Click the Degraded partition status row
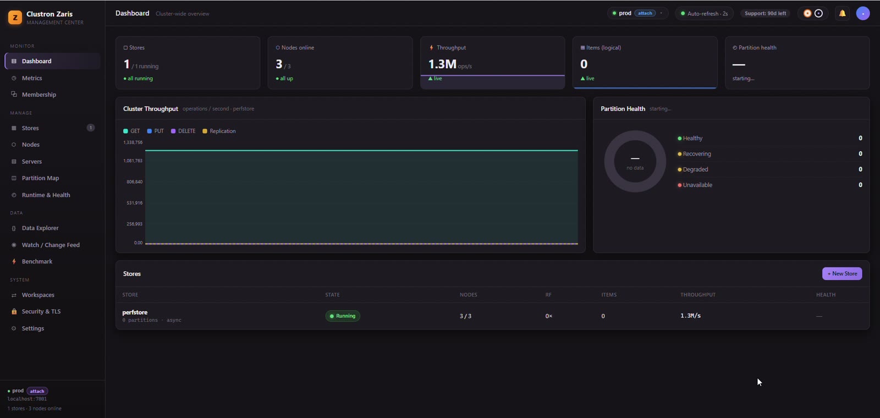880x418 pixels. pyautogui.click(x=769, y=169)
